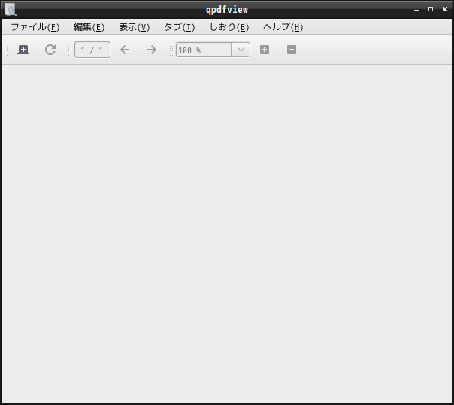The width and height of the screenshot is (454, 405).
Task: Click the zoom out minus icon
Action: click(x=292, y=50)
